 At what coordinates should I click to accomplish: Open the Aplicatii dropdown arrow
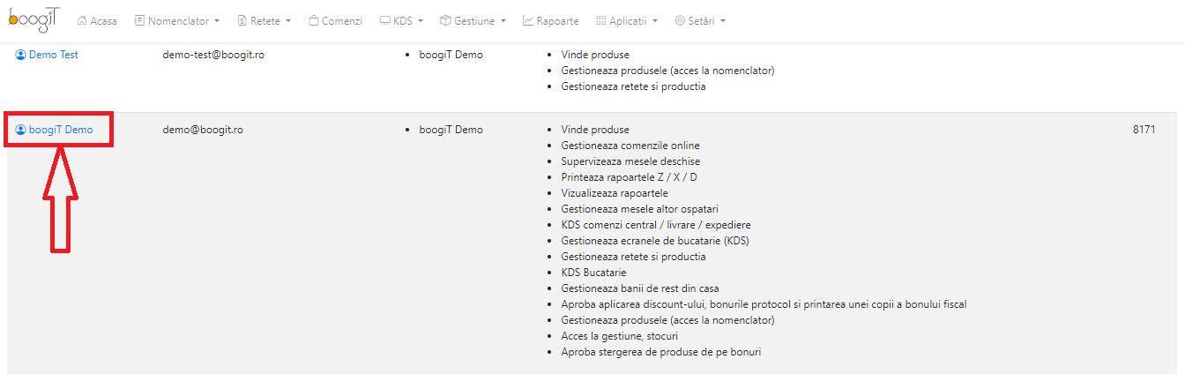656,21
